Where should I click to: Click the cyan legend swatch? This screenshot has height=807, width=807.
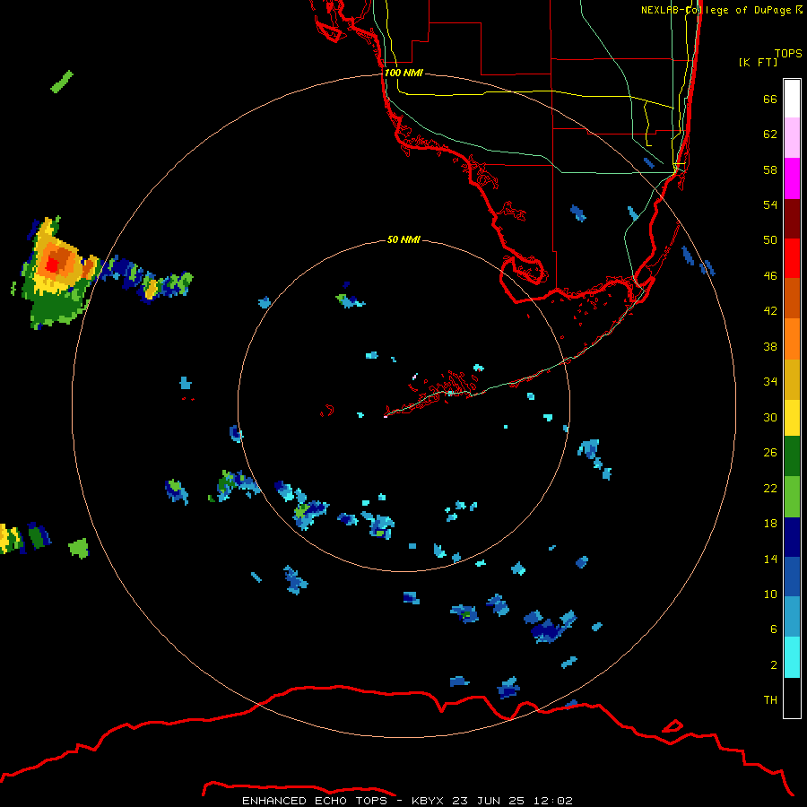(792, 657)
